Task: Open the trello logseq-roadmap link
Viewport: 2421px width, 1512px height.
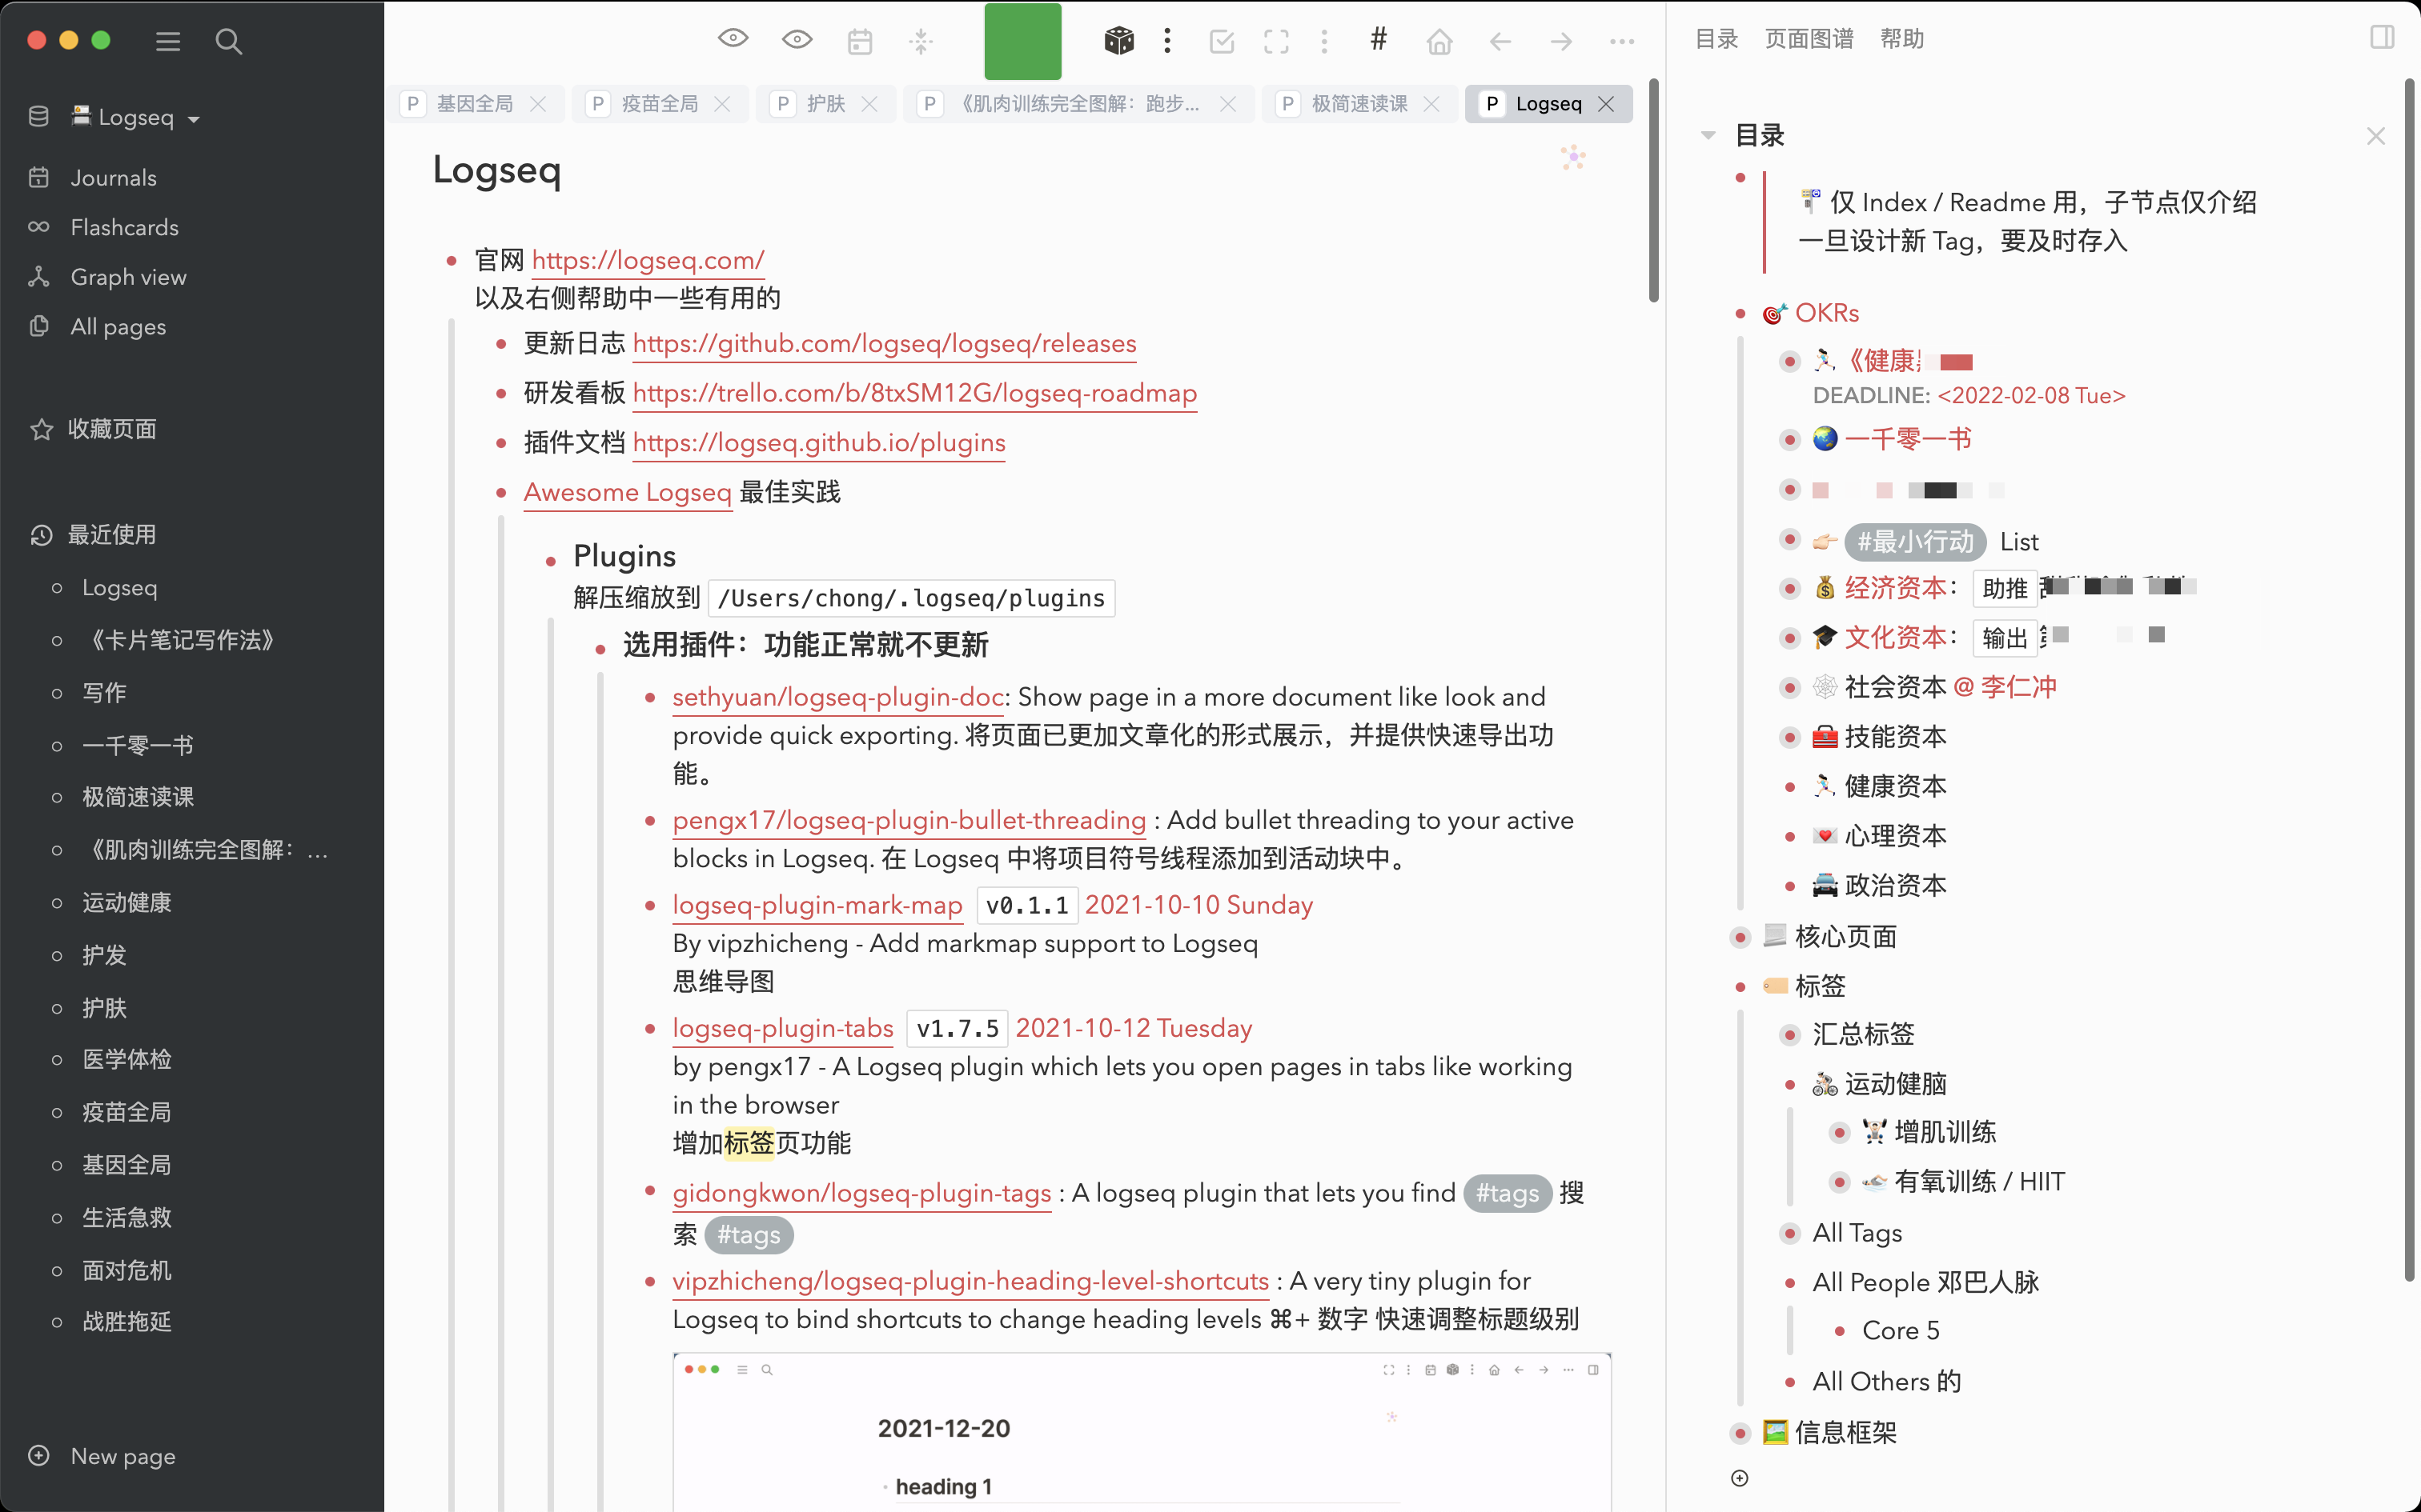Action: (914, 393)
